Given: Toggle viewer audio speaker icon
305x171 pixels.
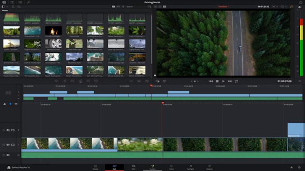Looking at the screenshot, I should point(300,7).
